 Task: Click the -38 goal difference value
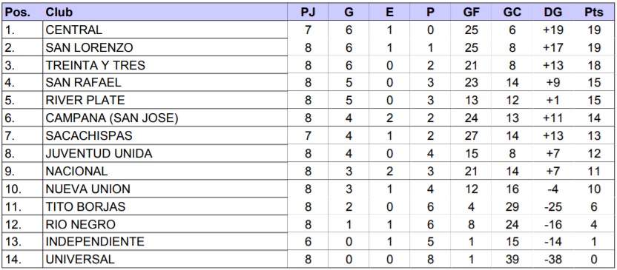(x=553, y=260)
